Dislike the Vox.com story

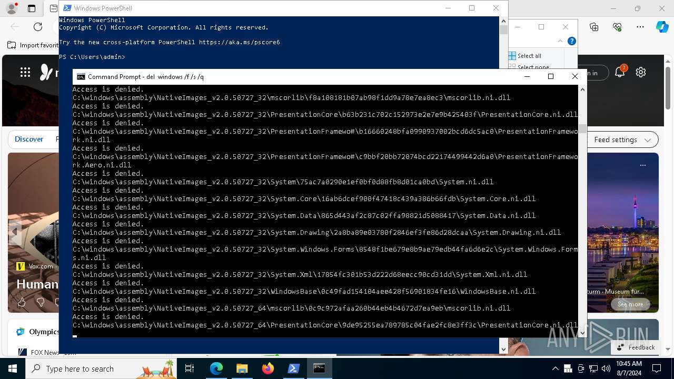point(41,302)
